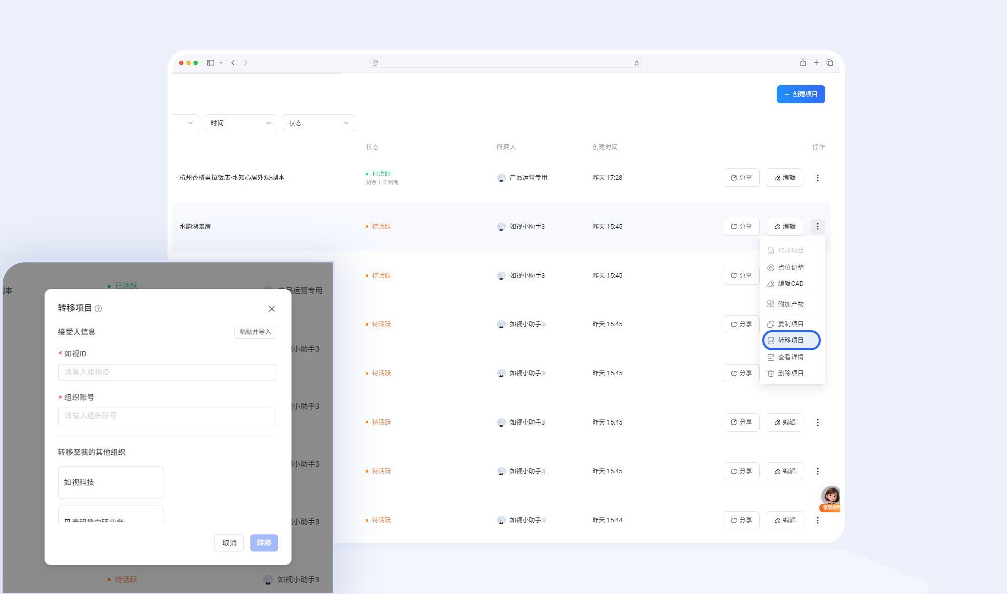Choose 删除项目 from the context menu
Screen dimensions: 1007x594
click(x=791, y=373)
